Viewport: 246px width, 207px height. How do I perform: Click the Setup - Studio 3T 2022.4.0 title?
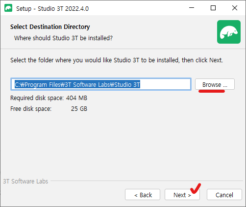click(x=52, y=8)
